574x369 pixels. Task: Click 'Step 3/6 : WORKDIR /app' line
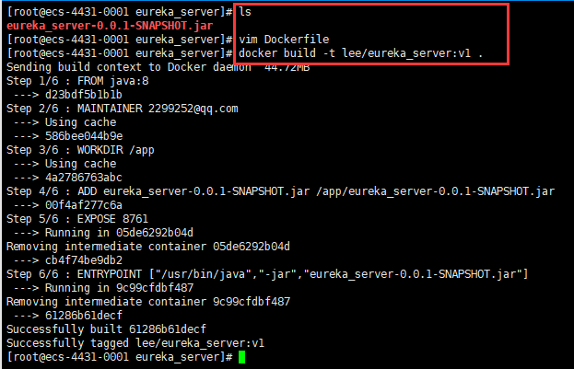point(80,150)
